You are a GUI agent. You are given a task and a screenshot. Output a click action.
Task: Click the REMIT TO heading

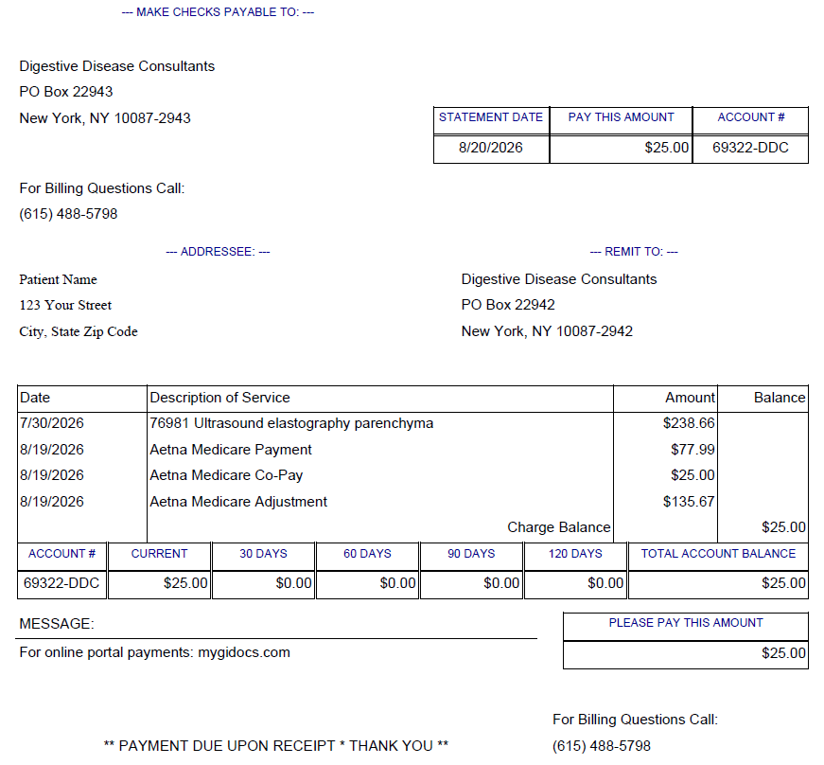point(634,252)
